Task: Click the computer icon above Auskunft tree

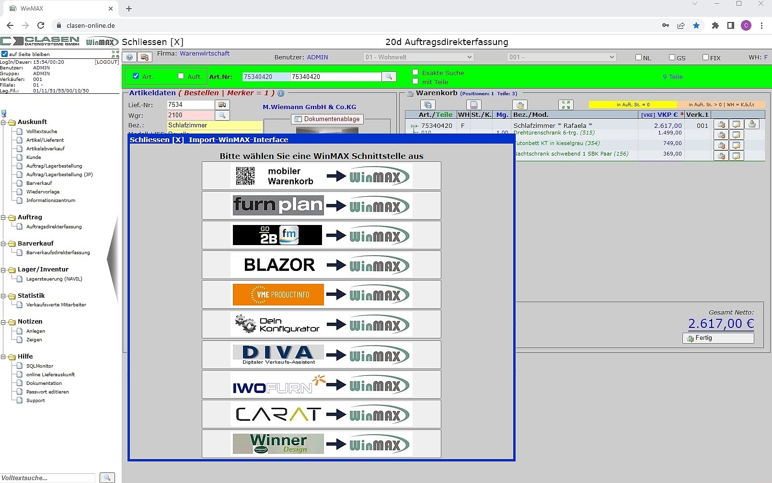Action: [x=4, y=113]
